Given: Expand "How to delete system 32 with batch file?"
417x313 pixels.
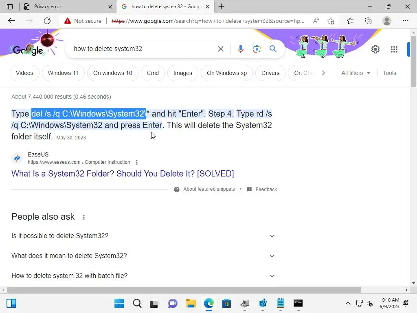Looking at the screenshot, I should click(144, 276).
